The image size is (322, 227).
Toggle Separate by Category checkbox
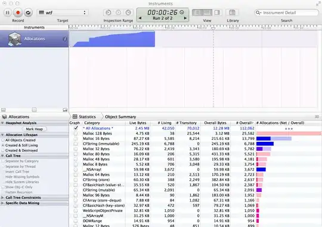pyautogui.click(x=3, y=161)
